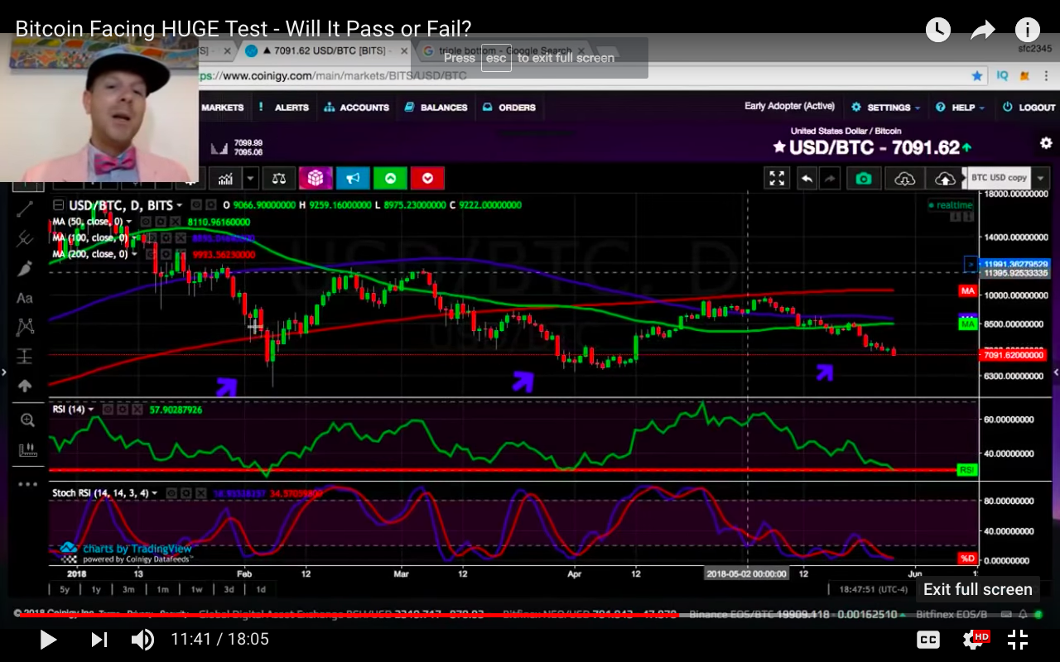Screen dimensions: 1060x662
Task: Save chart with cloud upload icon
Action: tap(945, 178)
